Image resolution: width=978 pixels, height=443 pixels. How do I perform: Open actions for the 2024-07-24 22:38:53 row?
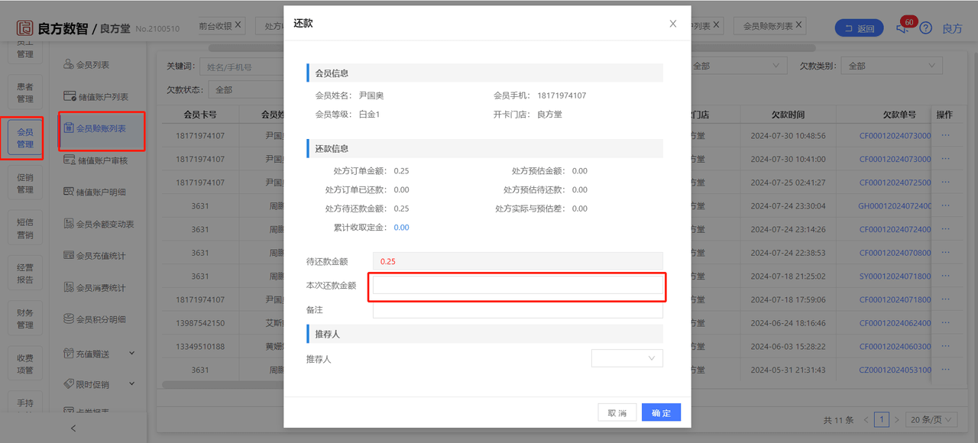(x=945, y=252)
